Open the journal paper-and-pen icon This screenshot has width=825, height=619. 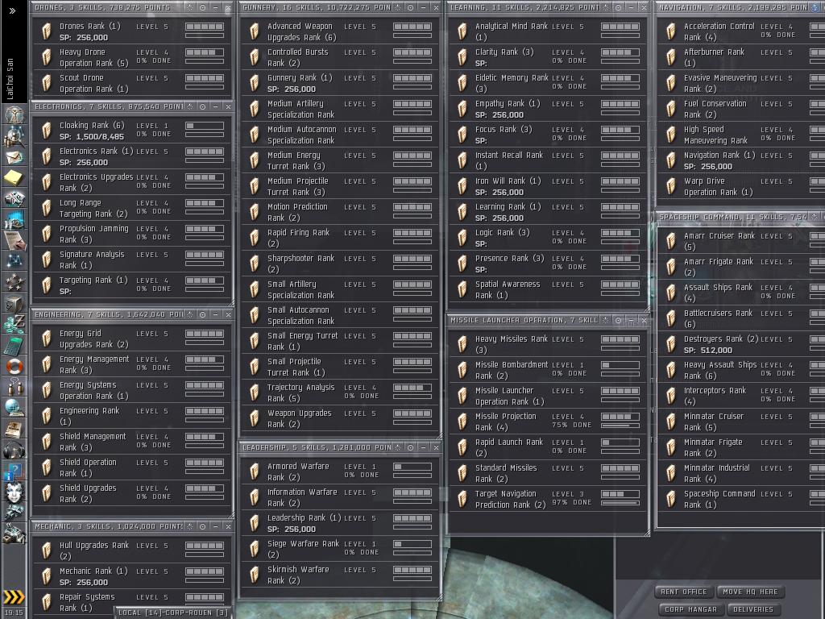click(x=15, y=240)
